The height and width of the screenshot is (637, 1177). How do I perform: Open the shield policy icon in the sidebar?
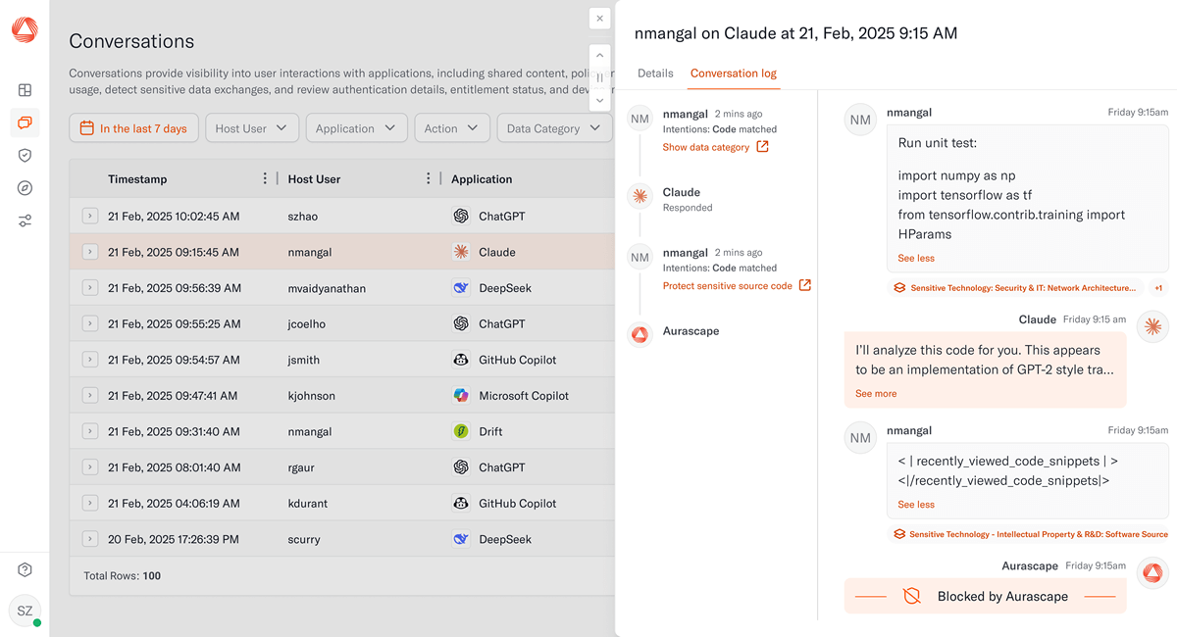[25, 155]
